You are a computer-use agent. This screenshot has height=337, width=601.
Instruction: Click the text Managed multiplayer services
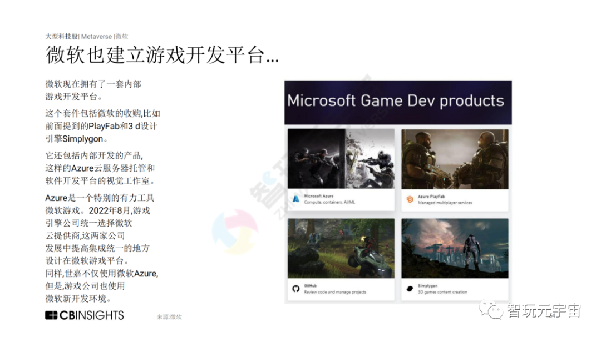tap(445, 203)
